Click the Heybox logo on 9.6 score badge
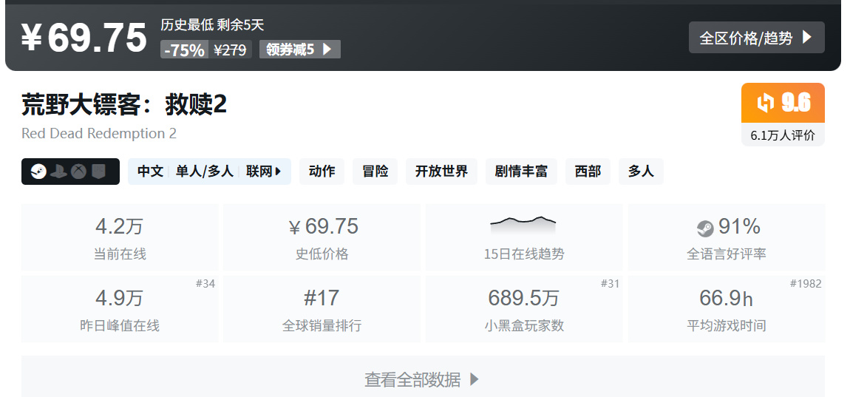Screen dimensions: 850x397 pos(765,103)
